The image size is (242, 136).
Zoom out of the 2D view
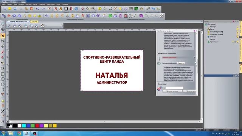15,26
